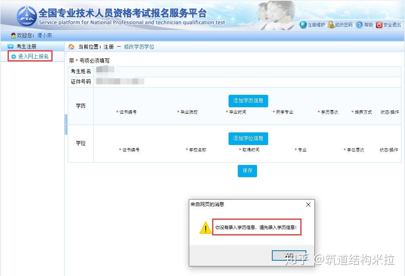Click the 注册维护 globe icon

[303, 25]
